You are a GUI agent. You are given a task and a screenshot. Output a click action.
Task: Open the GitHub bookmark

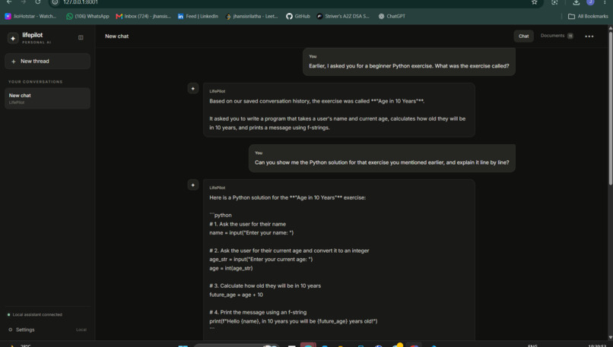click(x=298, y=16)
